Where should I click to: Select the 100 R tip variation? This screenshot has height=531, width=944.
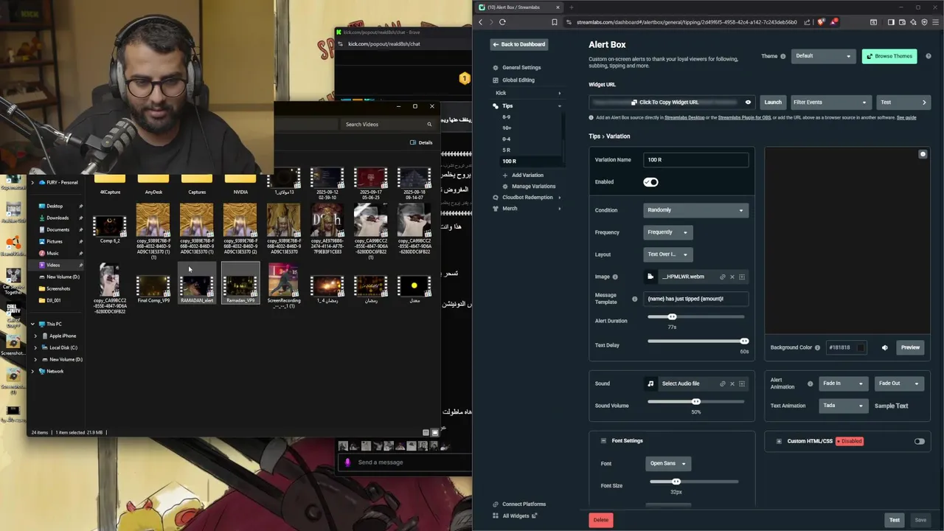pos(509,161)
